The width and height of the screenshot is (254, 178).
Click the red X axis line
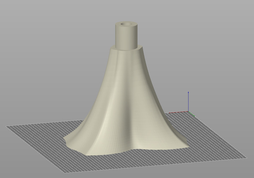[178, 112]
